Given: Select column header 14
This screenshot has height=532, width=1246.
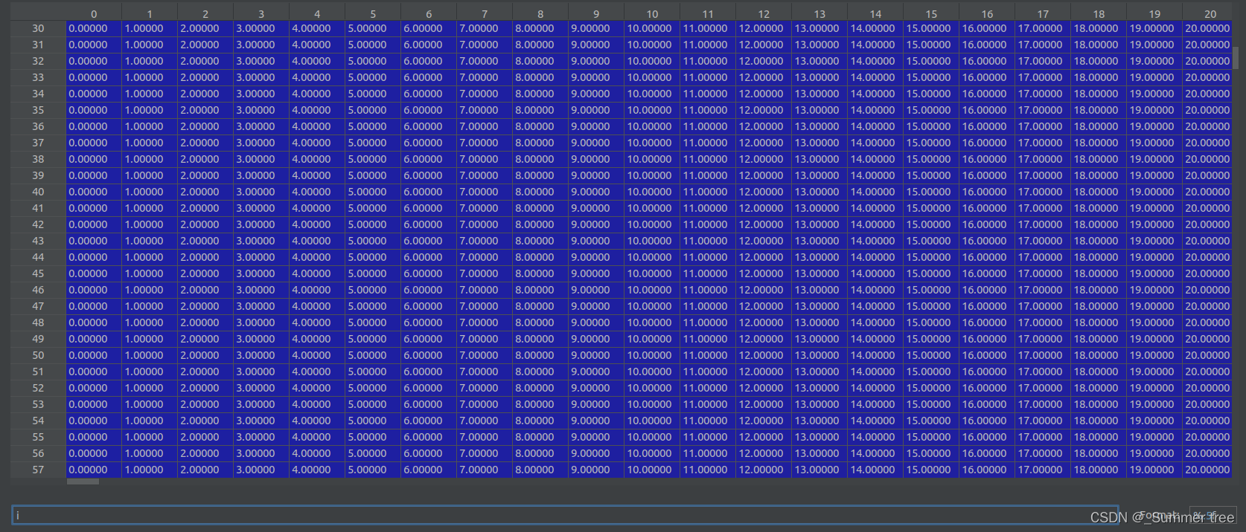Looking at the screenshot, I should point(875,13).
